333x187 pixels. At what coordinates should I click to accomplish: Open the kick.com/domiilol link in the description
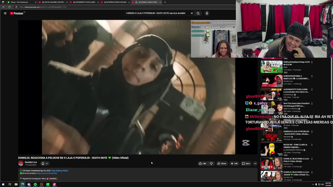(47, 173)
